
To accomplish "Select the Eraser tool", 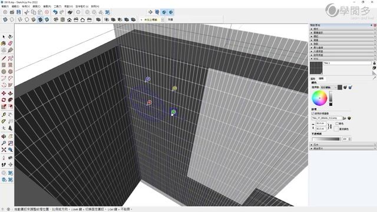I will (10, 44).
